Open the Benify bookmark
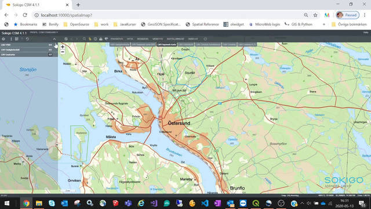The image size is (371, 209). pos(50,24)
